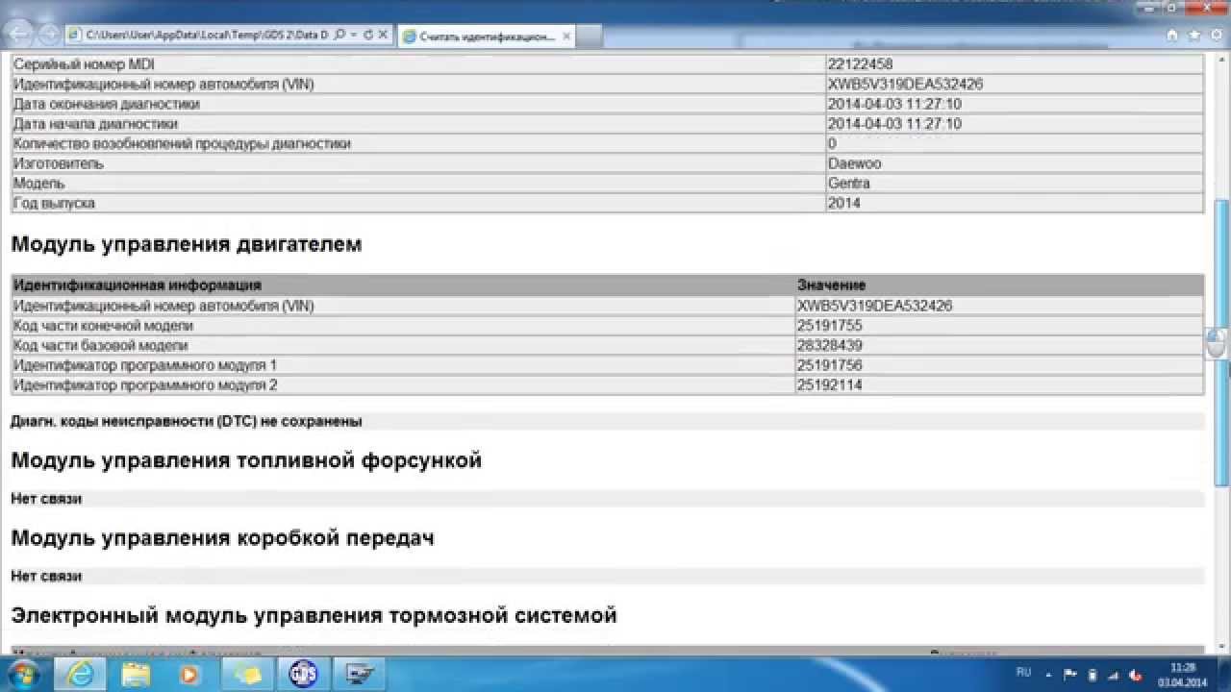Click heading 'Модуль управления коробкой передач'

click(223, 537)
